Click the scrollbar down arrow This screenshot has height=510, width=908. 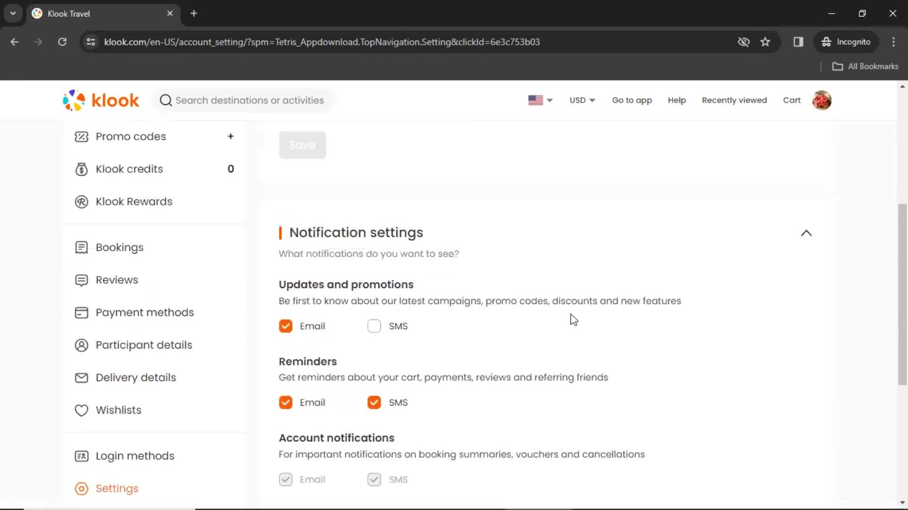click(x=902, y=503)
